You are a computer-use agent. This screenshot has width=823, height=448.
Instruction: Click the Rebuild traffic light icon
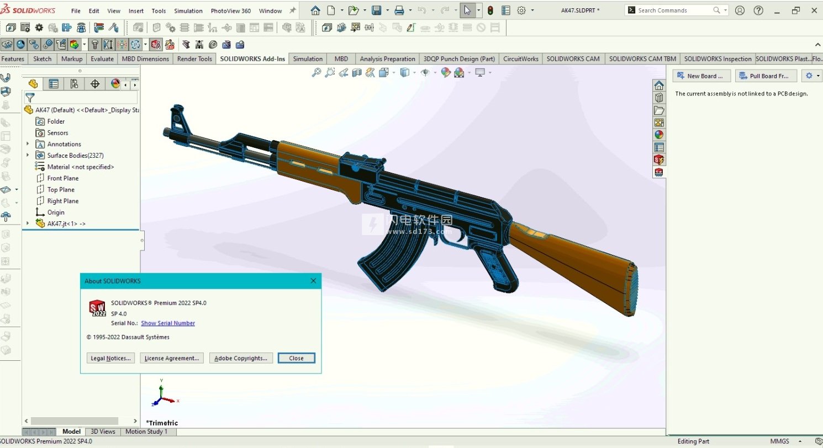pos(490,10)
